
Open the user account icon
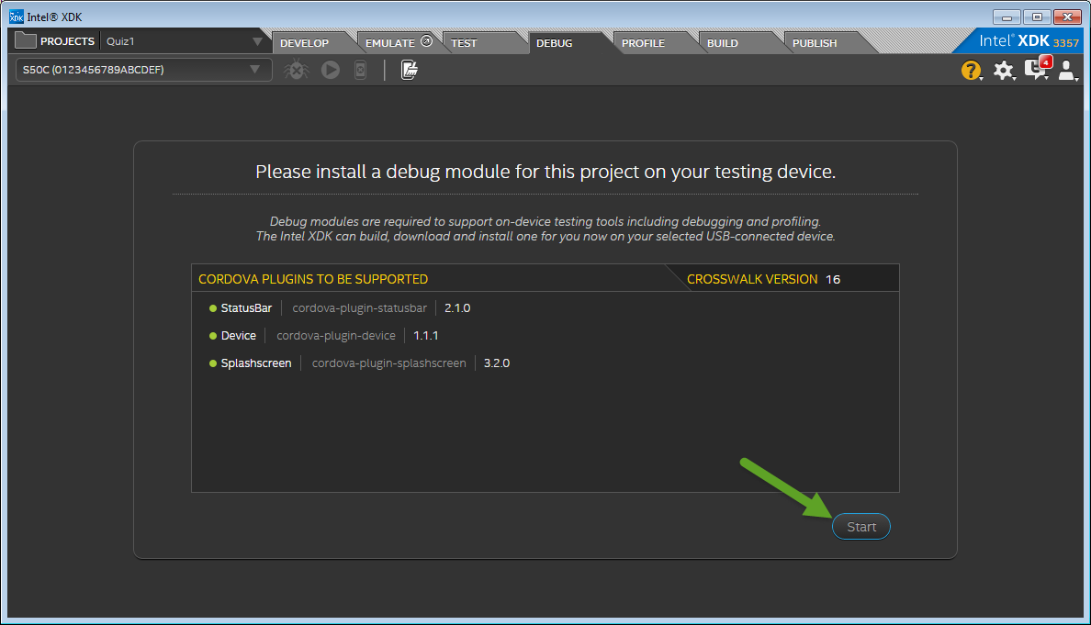click(x=1067, y=70)
